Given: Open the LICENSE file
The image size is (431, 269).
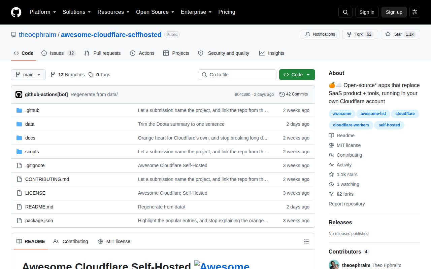Looking at the screenshot, I should (x=35, y=193).
